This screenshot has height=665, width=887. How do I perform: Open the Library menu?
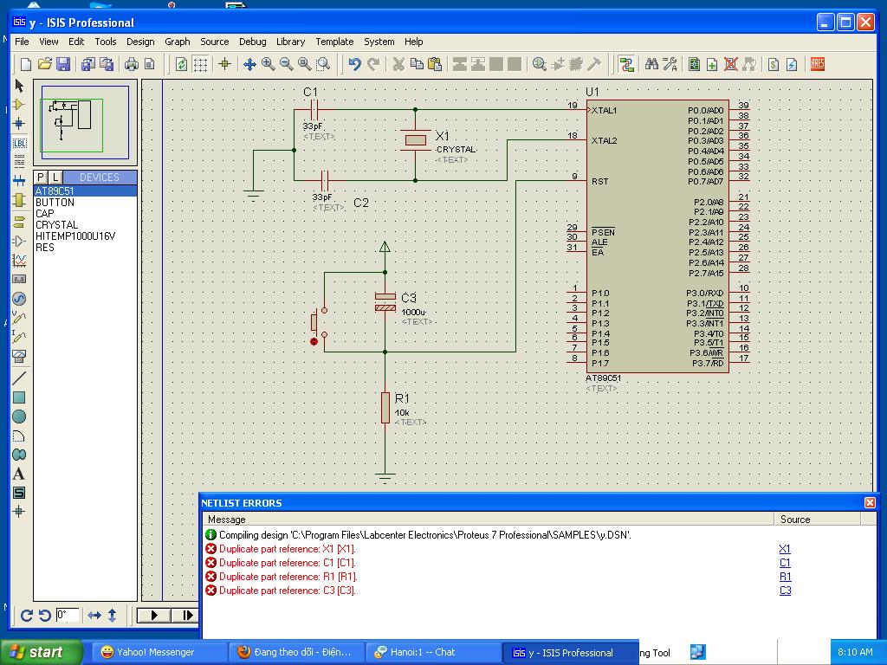pos(290,42)
